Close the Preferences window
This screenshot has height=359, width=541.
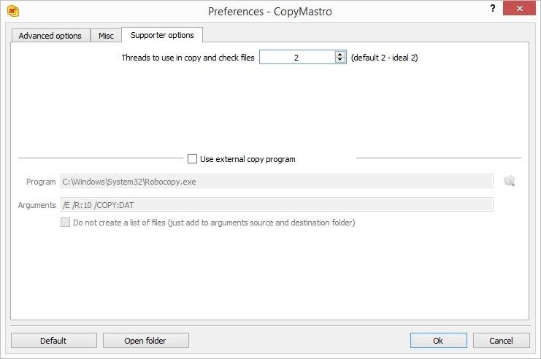pos(519,8)
